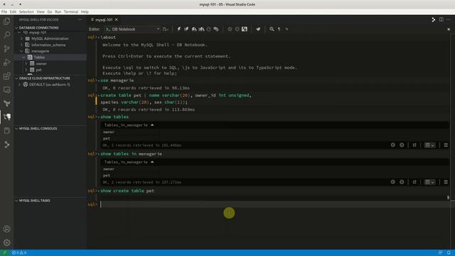Close the mysql-101 editor tab
The image size is (455, 256).
pyautogui.click(x=117, y=19)
